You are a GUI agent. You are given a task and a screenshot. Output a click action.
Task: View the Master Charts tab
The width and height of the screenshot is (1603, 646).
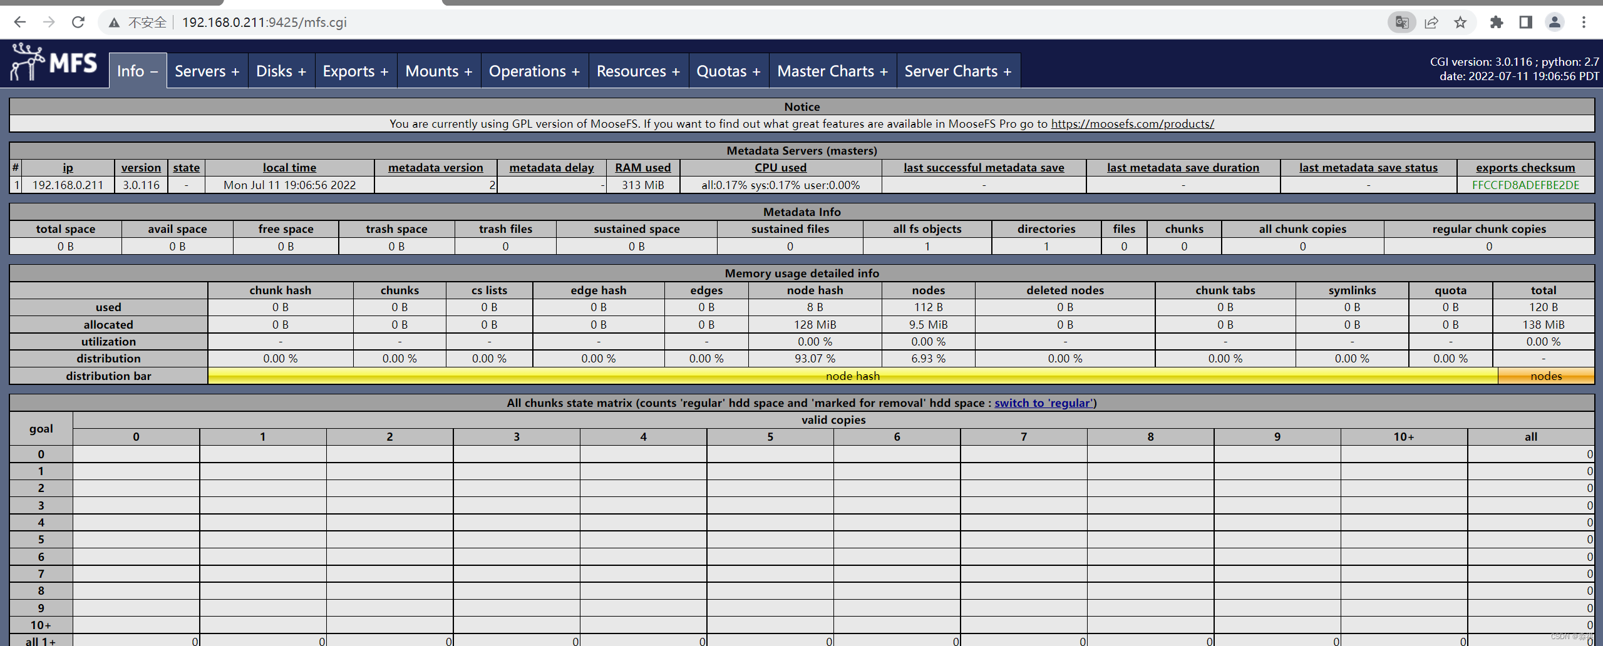(833, 71)
